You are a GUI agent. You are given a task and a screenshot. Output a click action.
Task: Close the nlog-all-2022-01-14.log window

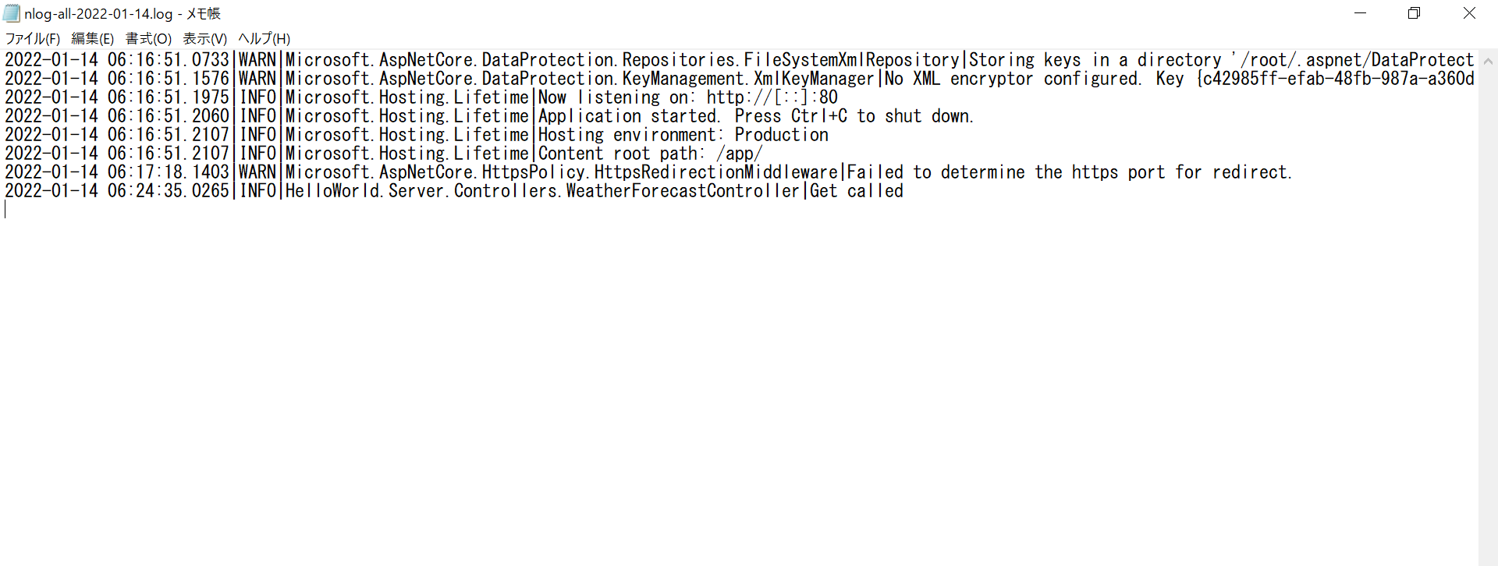click(x=1469, y=13)
